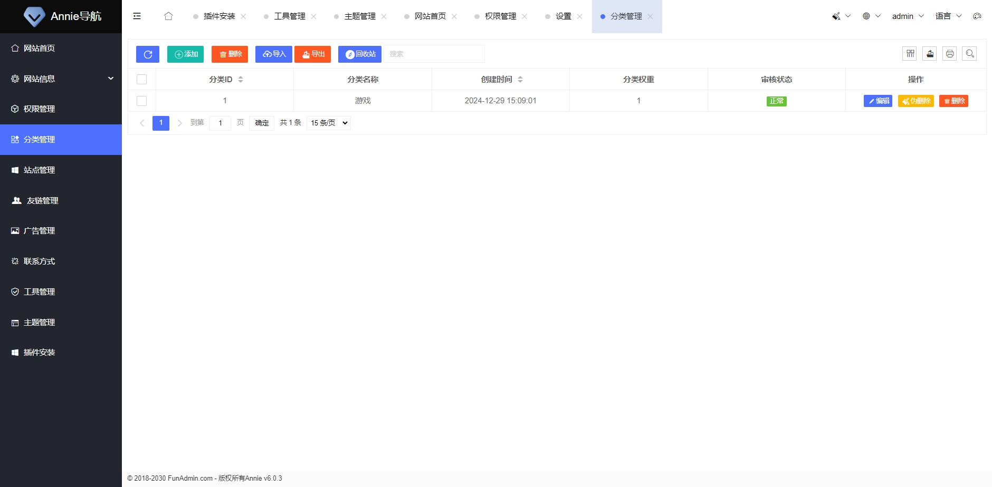Switch to the 工具管理 tab
Image resolution: width=992 pixels, height=487 pixels.
289,16
